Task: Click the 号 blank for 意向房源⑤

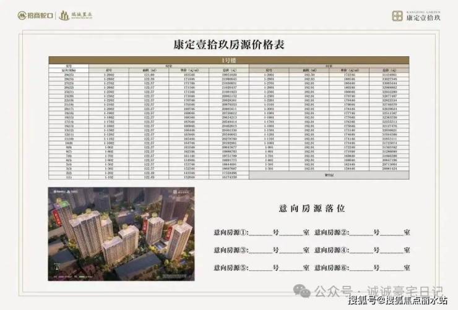Action: pyautogui.click(x=261, y=268)
